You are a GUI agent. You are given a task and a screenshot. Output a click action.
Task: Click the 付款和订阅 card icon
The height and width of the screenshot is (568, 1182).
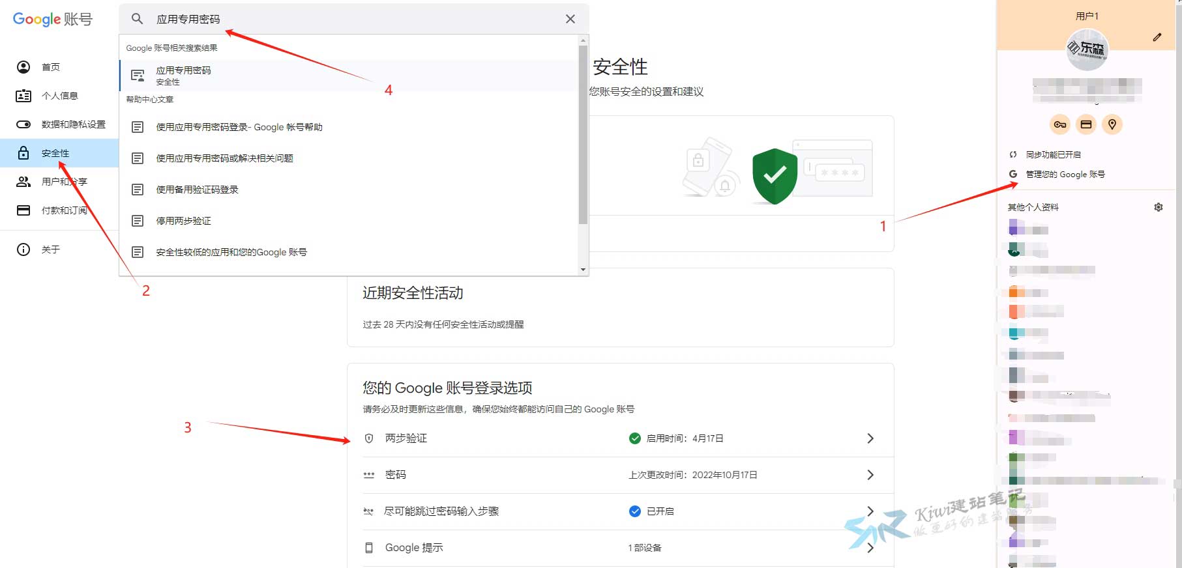point(23,210)
